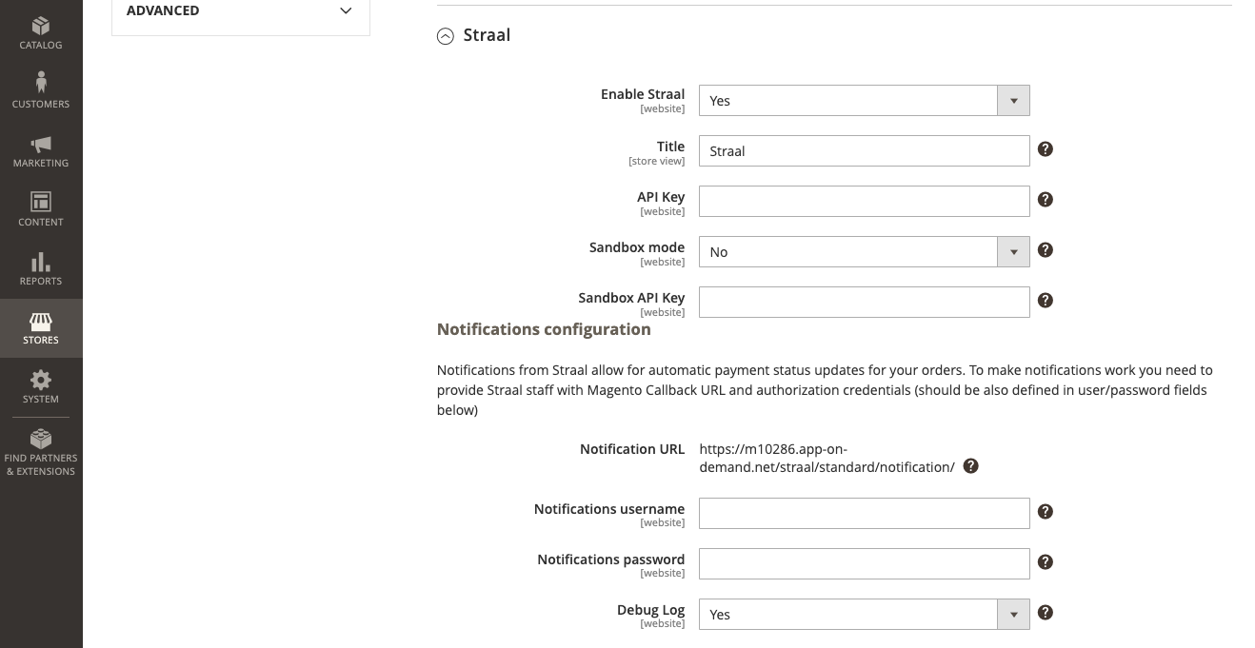The height and width of the screenshot is (648, 1255).
Task: Collapse the Straal section
Action: tap(445, 36)
